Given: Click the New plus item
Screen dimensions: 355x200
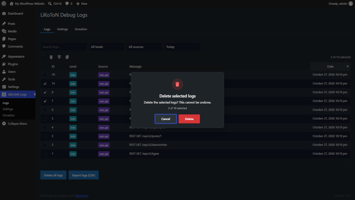Looking at the screenshot, I should point(82,4).
